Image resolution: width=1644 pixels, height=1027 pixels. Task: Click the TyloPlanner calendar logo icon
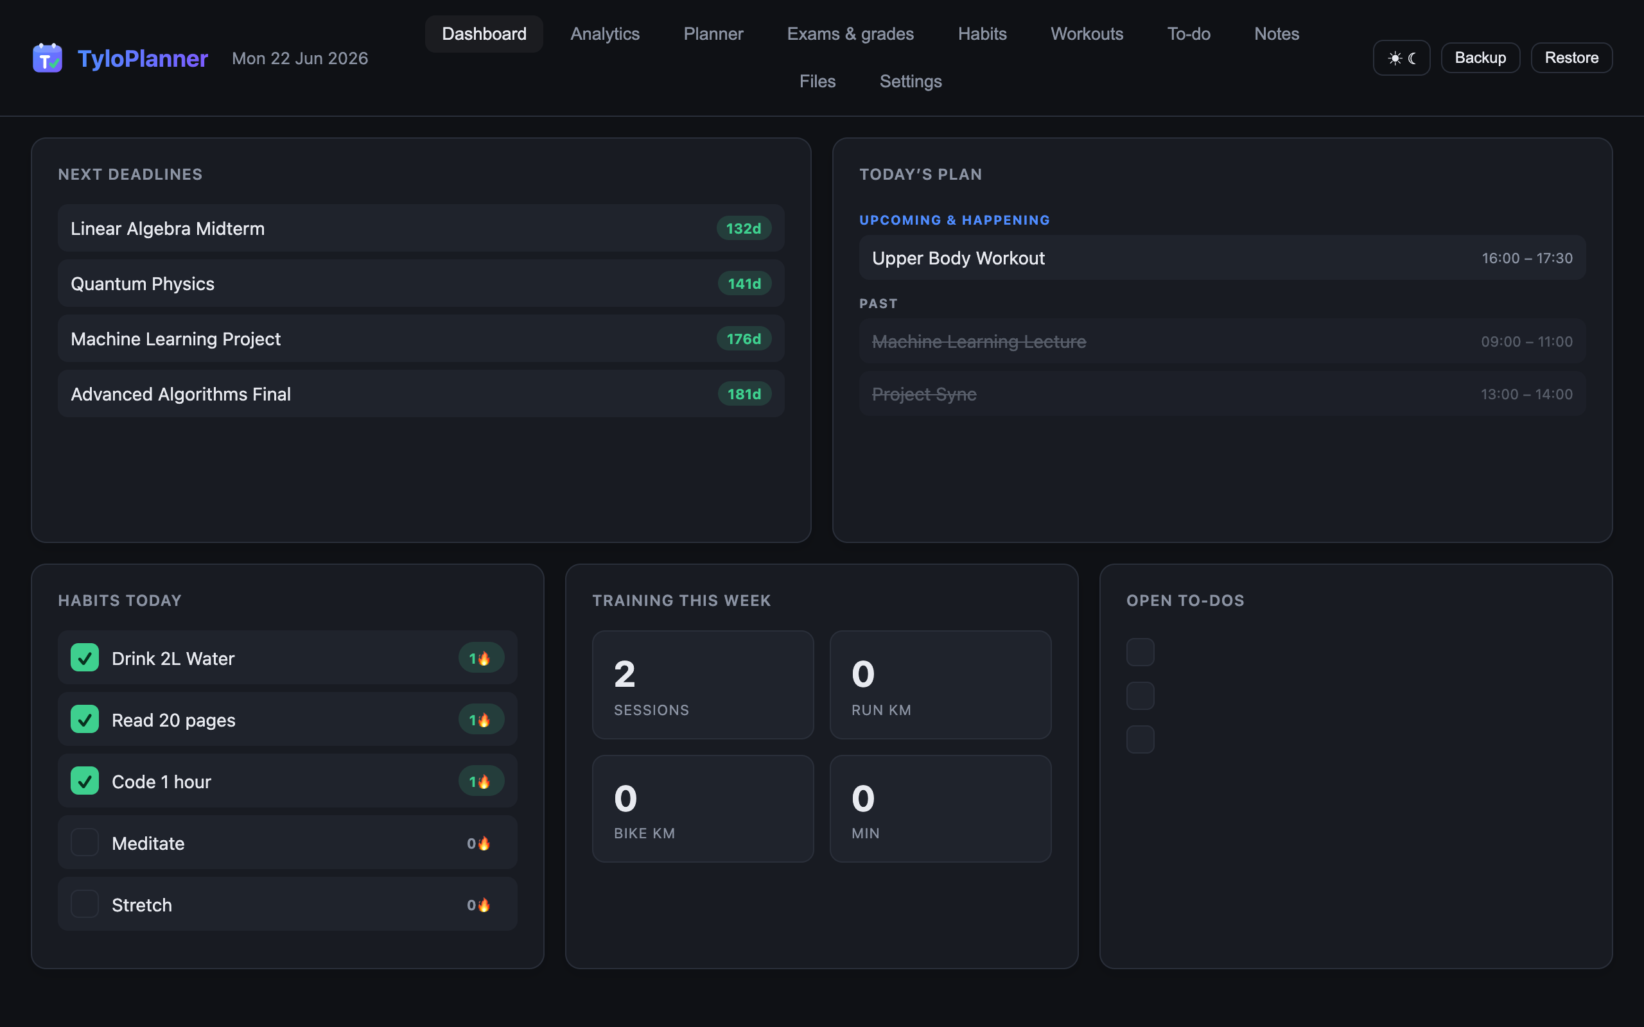tap(48, 58)
